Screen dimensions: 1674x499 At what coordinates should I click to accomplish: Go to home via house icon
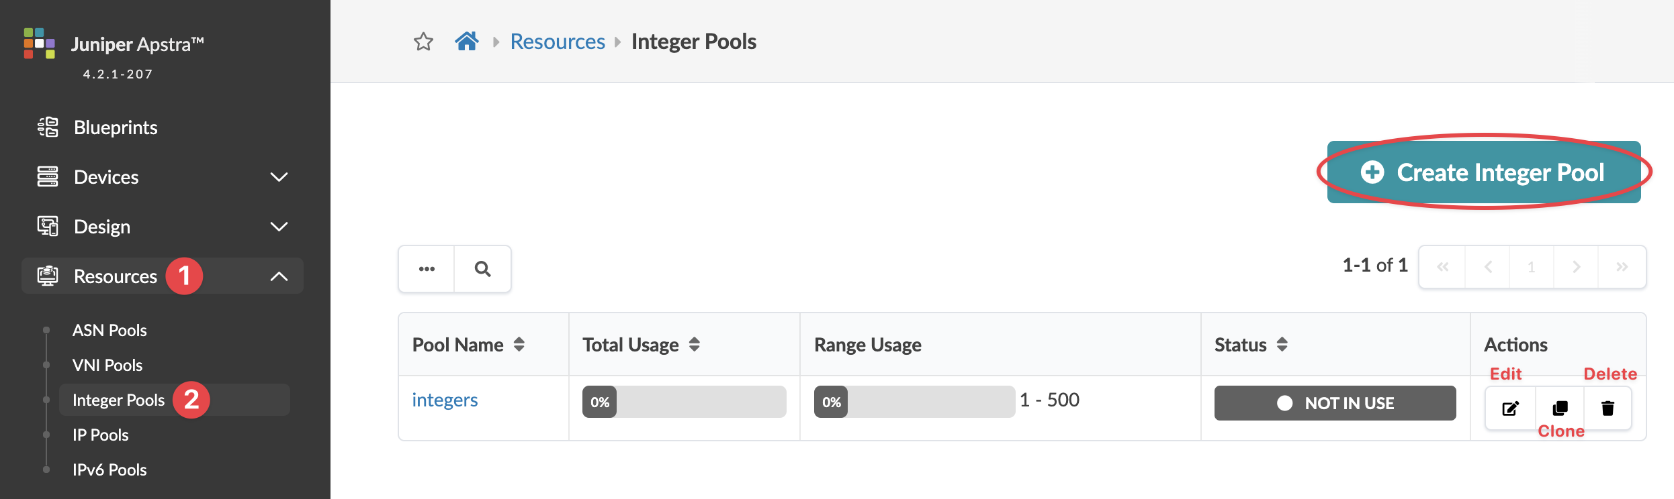tap(467, 42)
